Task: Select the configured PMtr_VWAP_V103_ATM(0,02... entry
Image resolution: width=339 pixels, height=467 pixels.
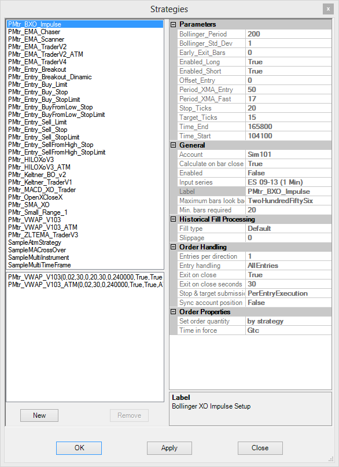Action: coord(85,285)
